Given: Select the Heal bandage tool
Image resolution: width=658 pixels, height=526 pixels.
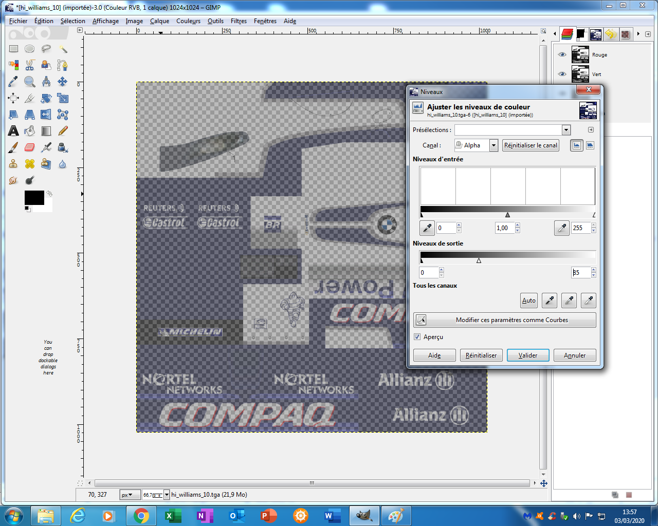Looking at the screenshot, I should [x=30, y=164].
